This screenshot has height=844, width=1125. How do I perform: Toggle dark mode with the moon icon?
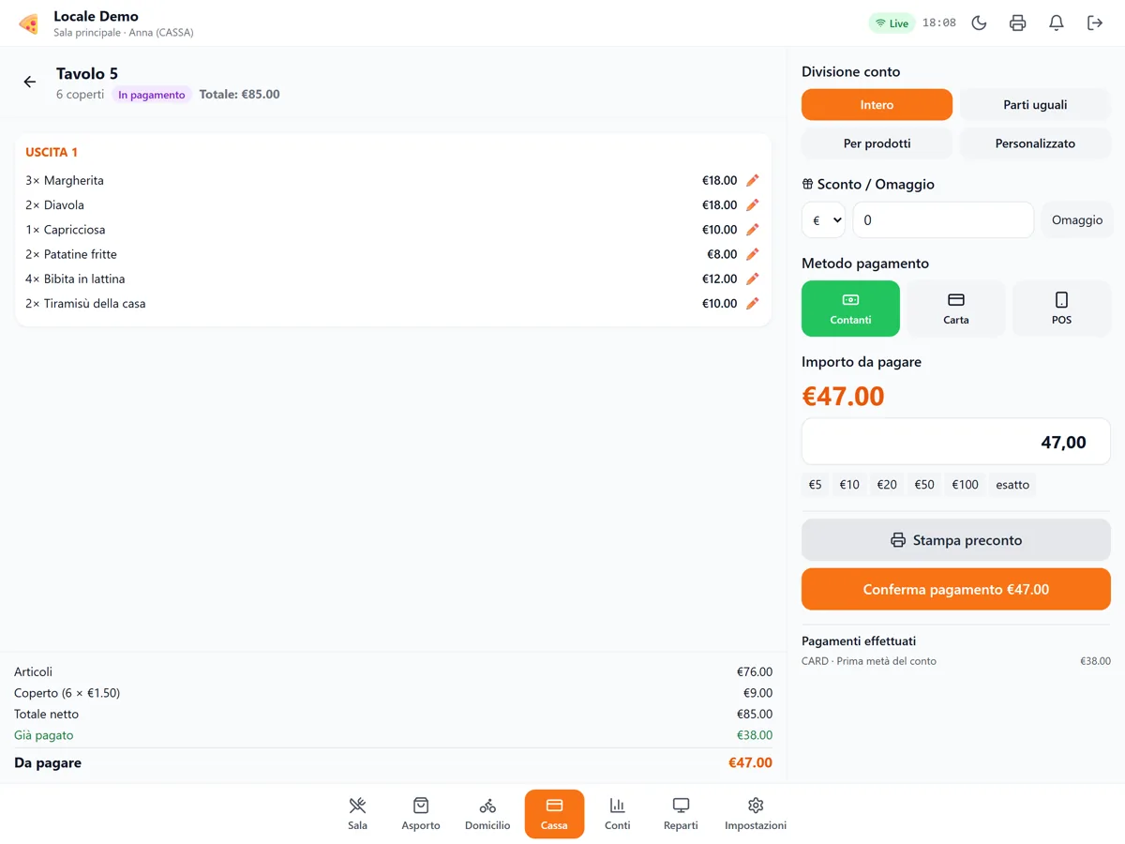pyautogui.click(x=979, y=23)
